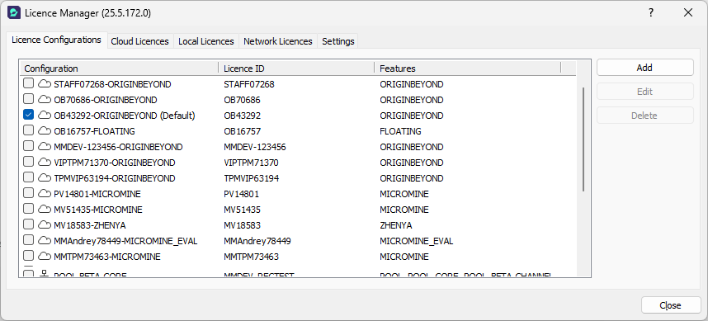Click the cloud icon beside MV18583-ZHENYA

coord(44,224)
